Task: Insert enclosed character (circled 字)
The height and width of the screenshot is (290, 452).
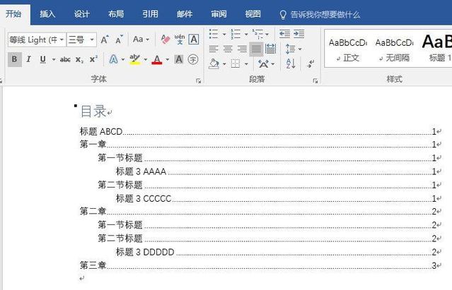Action: click(x=193, y=59)
